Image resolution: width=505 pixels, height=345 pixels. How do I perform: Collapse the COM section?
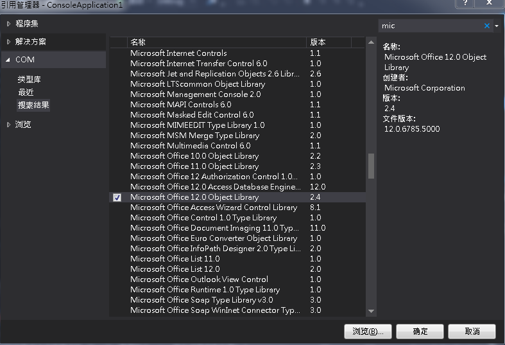point(8,60)
